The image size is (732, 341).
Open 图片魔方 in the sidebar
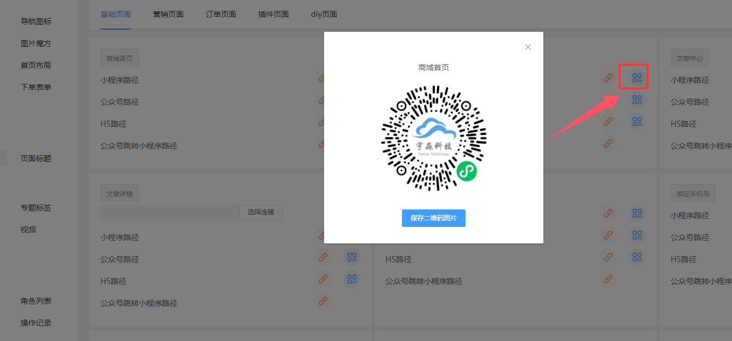tap(36, 43)
